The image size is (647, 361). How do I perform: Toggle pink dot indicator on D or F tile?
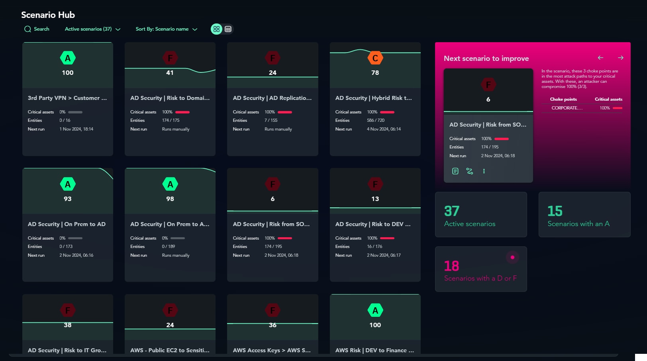point(512,258)
